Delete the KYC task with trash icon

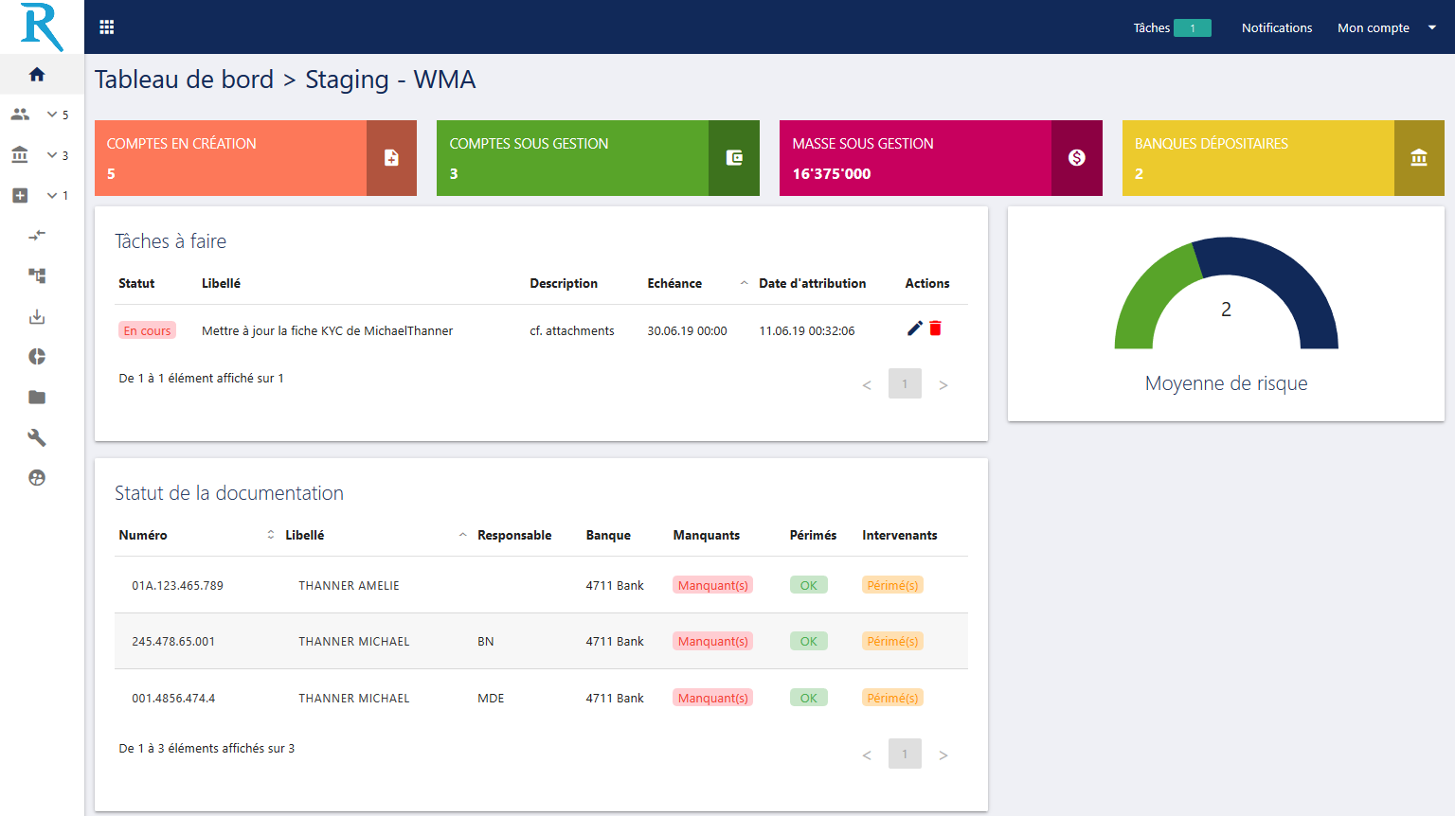(x=936, y=328)
